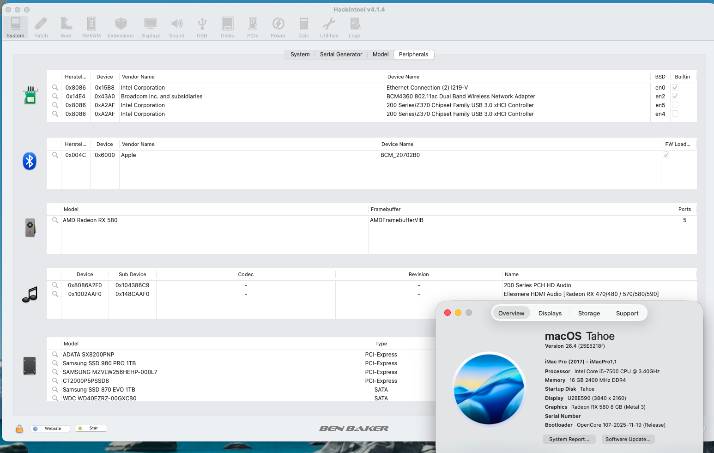This screenshot has height=453, width=714.
Task: Switch to the Serial Generator tab
Action: [341, 54]
